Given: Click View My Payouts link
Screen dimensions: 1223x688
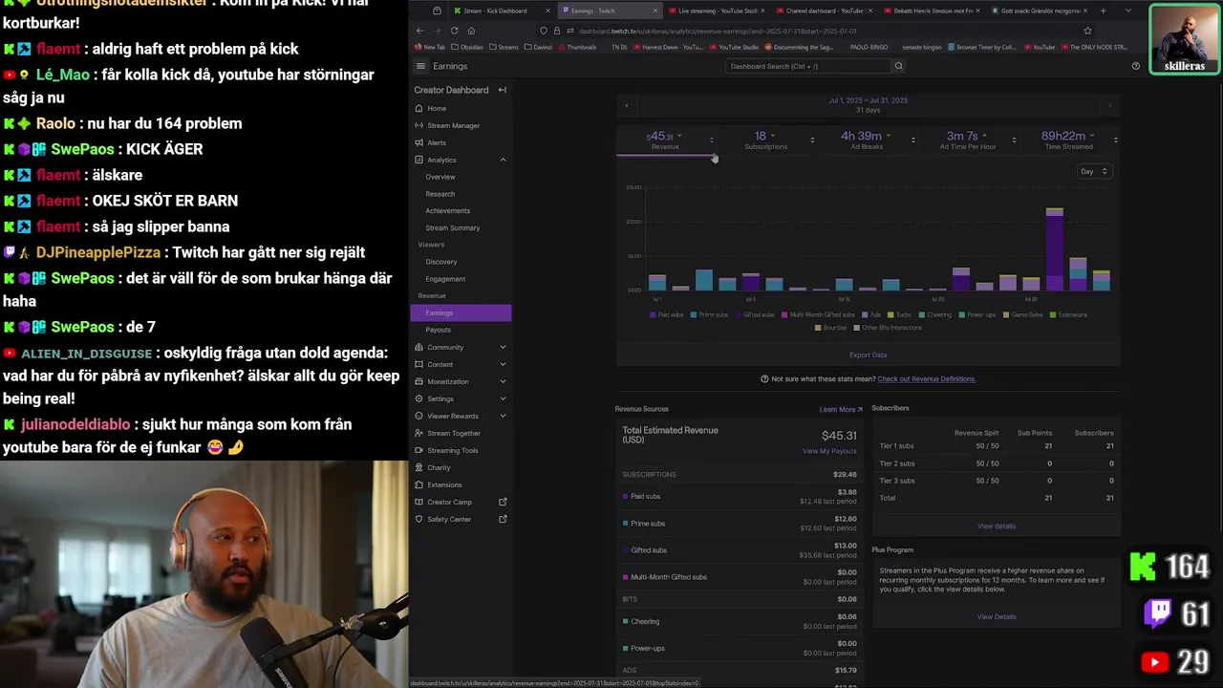Looking at the screenshot, I should (x=829, y=451).
